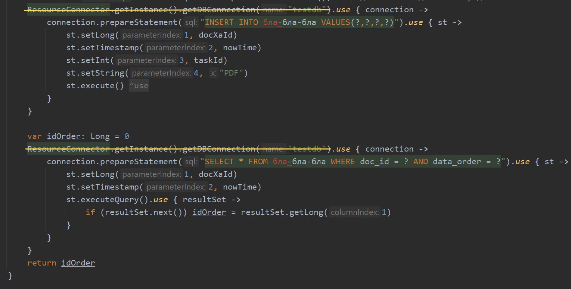The height and width of the screenshot is (289, 571).
Task: Click the sql: hint before SELECT statement
Action: click(x=191, y=162)
